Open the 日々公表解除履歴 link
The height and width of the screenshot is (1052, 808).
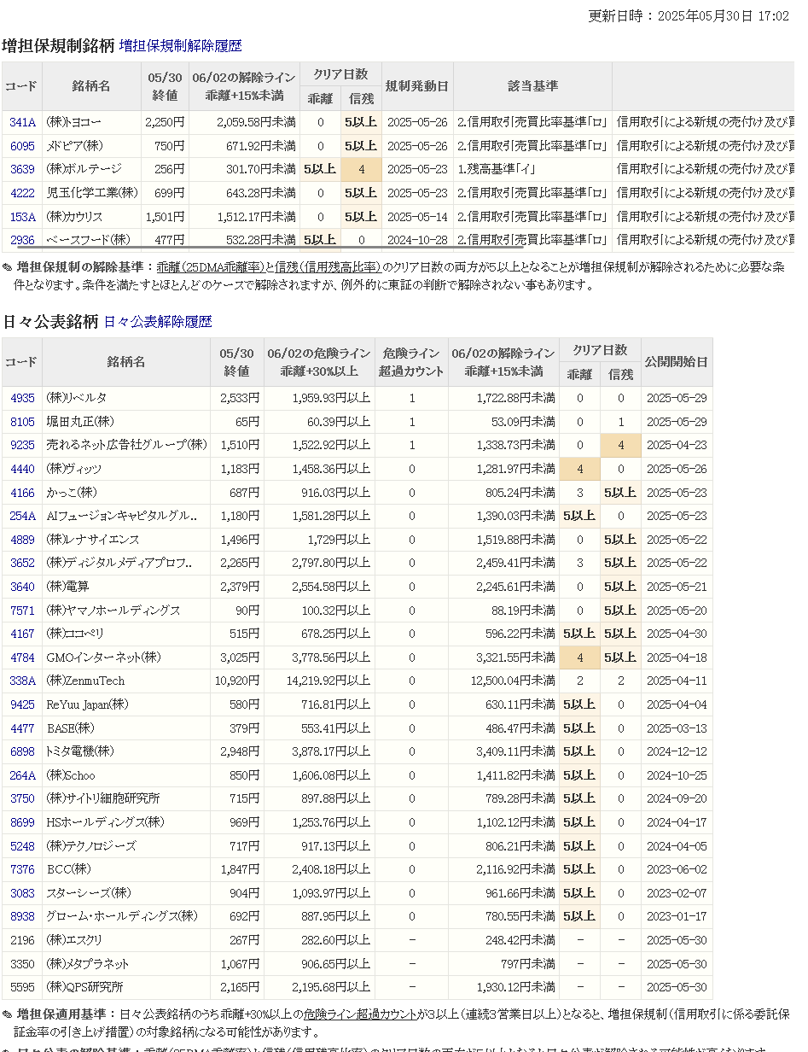157,322
